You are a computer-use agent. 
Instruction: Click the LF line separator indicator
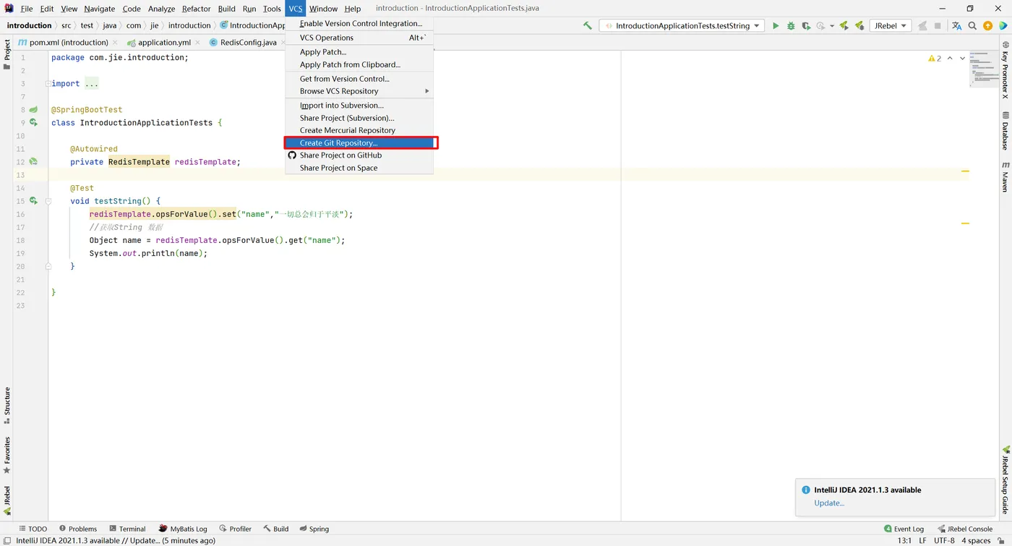pos(923,540)
